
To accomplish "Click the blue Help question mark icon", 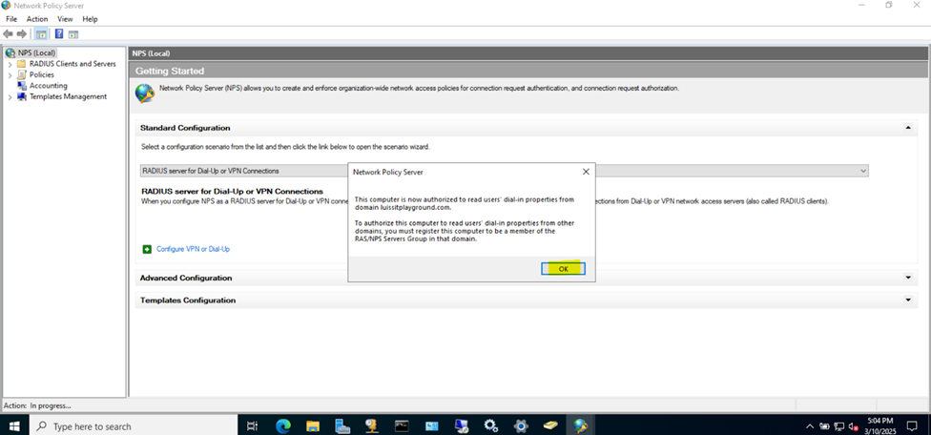I will pyautogui.click(x=59, y=33).
